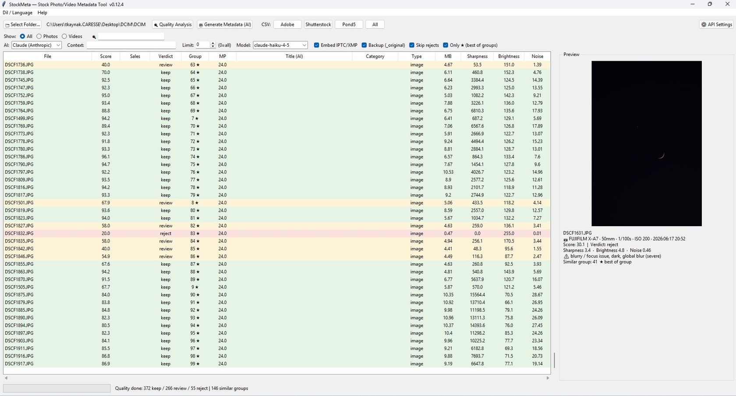736x396 pixels.
Task: Click the review verdict of DSCF1846.JPG
Action: point(166,257)
